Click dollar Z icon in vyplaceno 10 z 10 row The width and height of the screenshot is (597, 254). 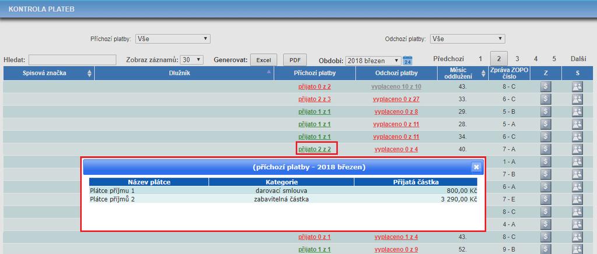[546, 87]
